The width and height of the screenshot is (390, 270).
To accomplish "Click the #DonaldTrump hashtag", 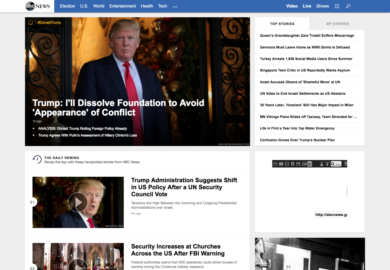I will pyautogui.click(x=49, y=22).
